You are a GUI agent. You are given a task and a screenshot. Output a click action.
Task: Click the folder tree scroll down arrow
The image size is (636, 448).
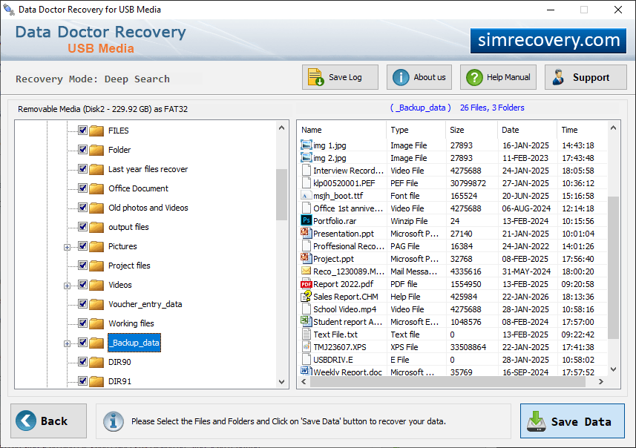click(281, 381)
